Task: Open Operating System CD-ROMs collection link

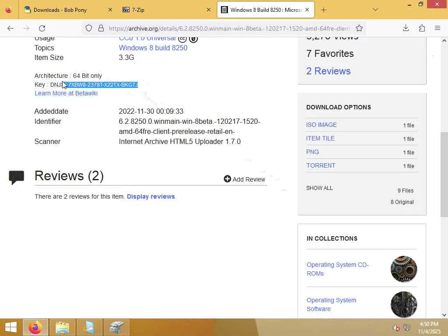Action: 338,269
